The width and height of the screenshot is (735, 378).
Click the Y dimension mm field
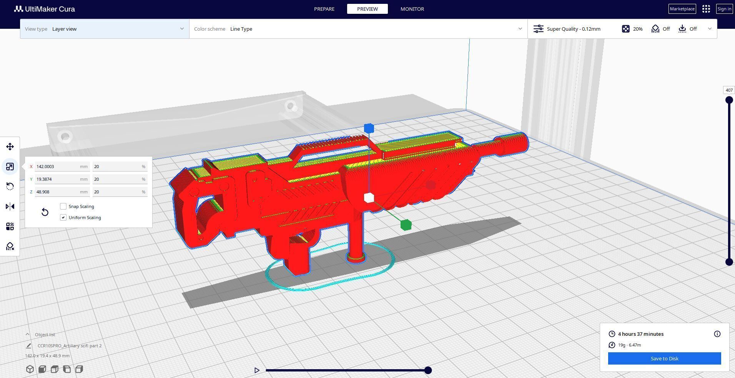pos(62,179)
